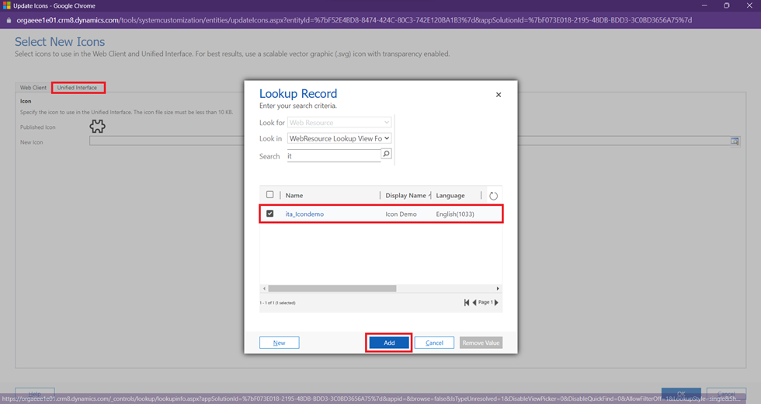Open the ita_Icondemo record link
The height and width of the screenshot is (404, 761).
[x=304, y=214]
